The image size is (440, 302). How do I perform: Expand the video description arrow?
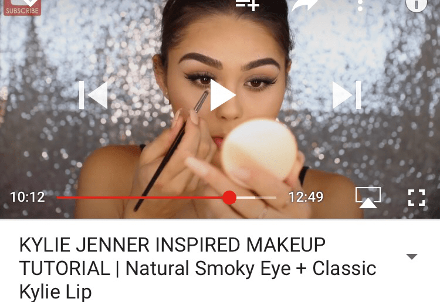tap(412, 257)
